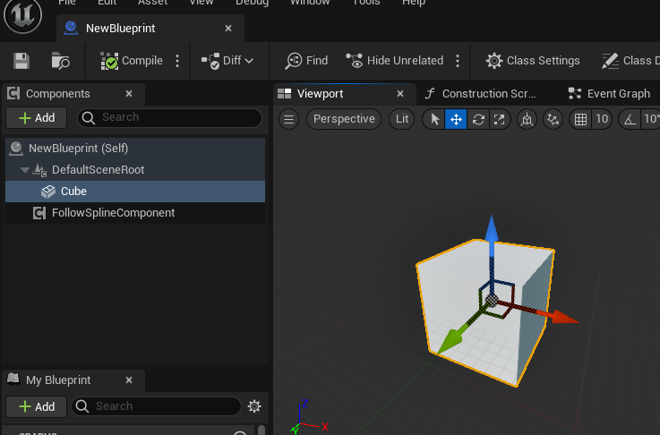Open the Lit view mode dropdown
The width and height of the screenshot is (660, 435).
pyautogui.click(x=402, y=119)
